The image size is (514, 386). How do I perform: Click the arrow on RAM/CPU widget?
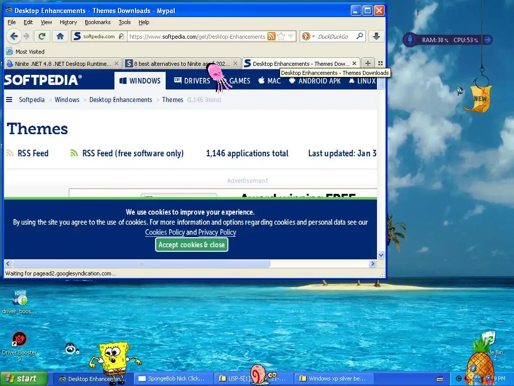(488, 40)
